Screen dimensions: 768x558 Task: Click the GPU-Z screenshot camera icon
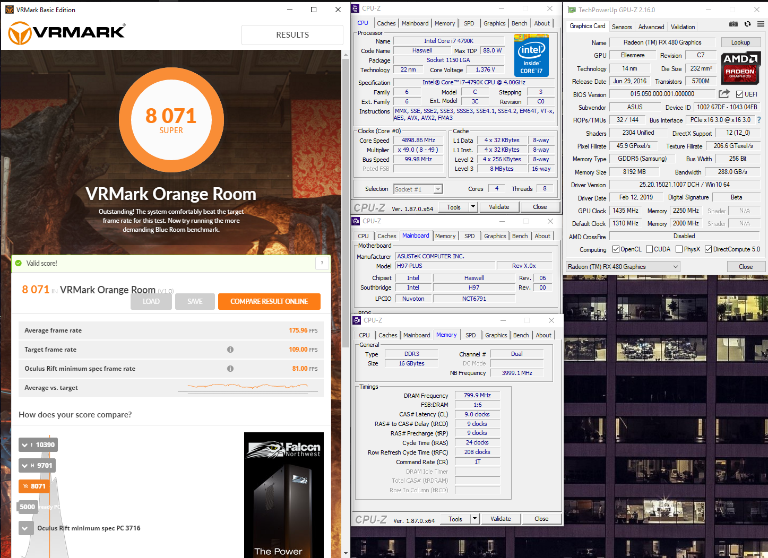pos(733,24)
